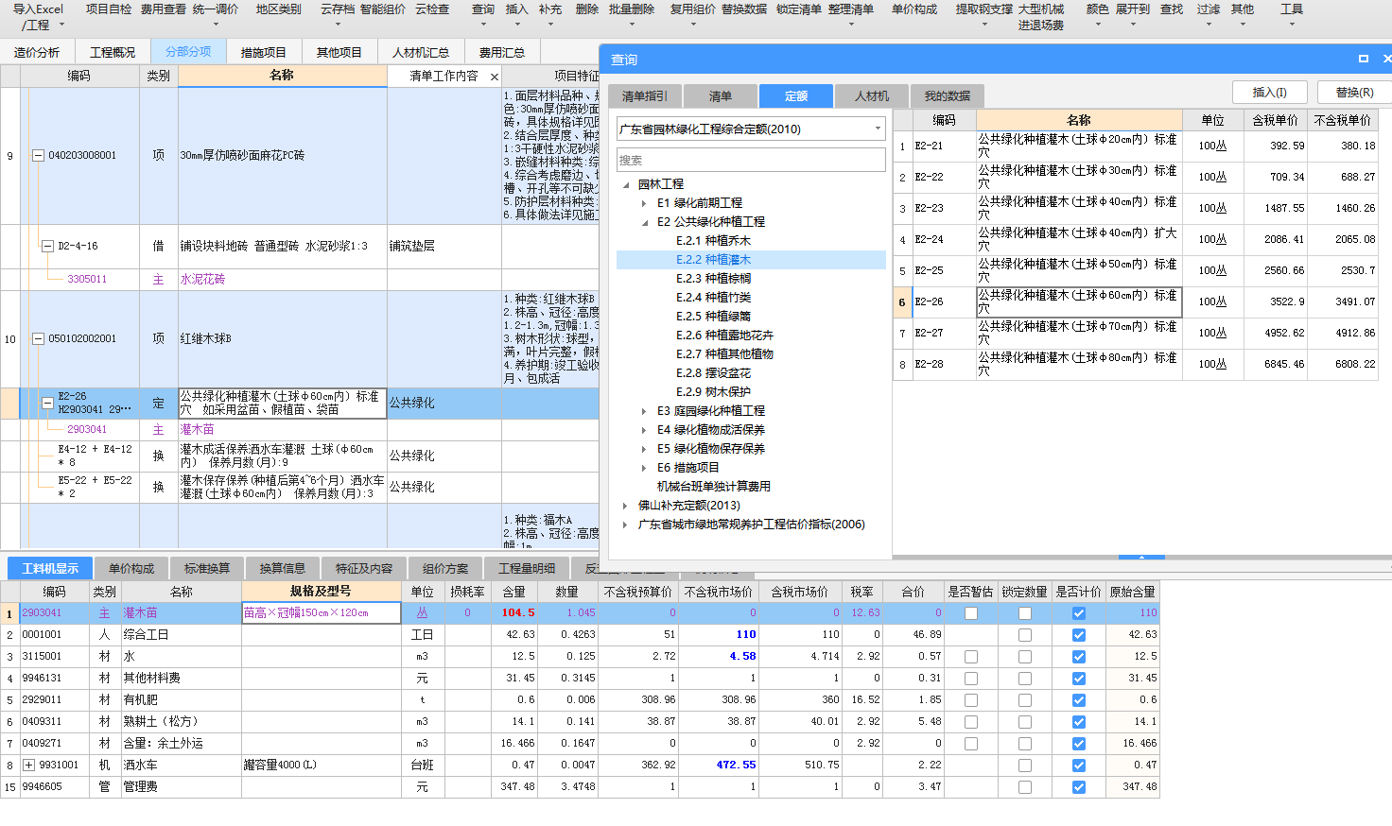The height and width of the screenshot is (826, 1392).
Task: Open the 工具 toolbar item
Action: [x=1292, y=9]
